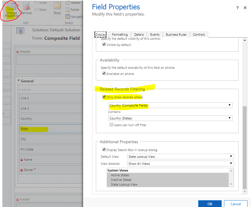Select the Body section icon
The width and height of the screenshot is (251, 207).
pos(57,6)
